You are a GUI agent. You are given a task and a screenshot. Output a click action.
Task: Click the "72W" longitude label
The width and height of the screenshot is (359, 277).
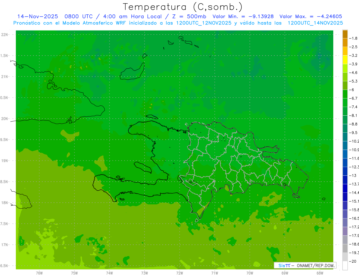(x=180, y=273)
